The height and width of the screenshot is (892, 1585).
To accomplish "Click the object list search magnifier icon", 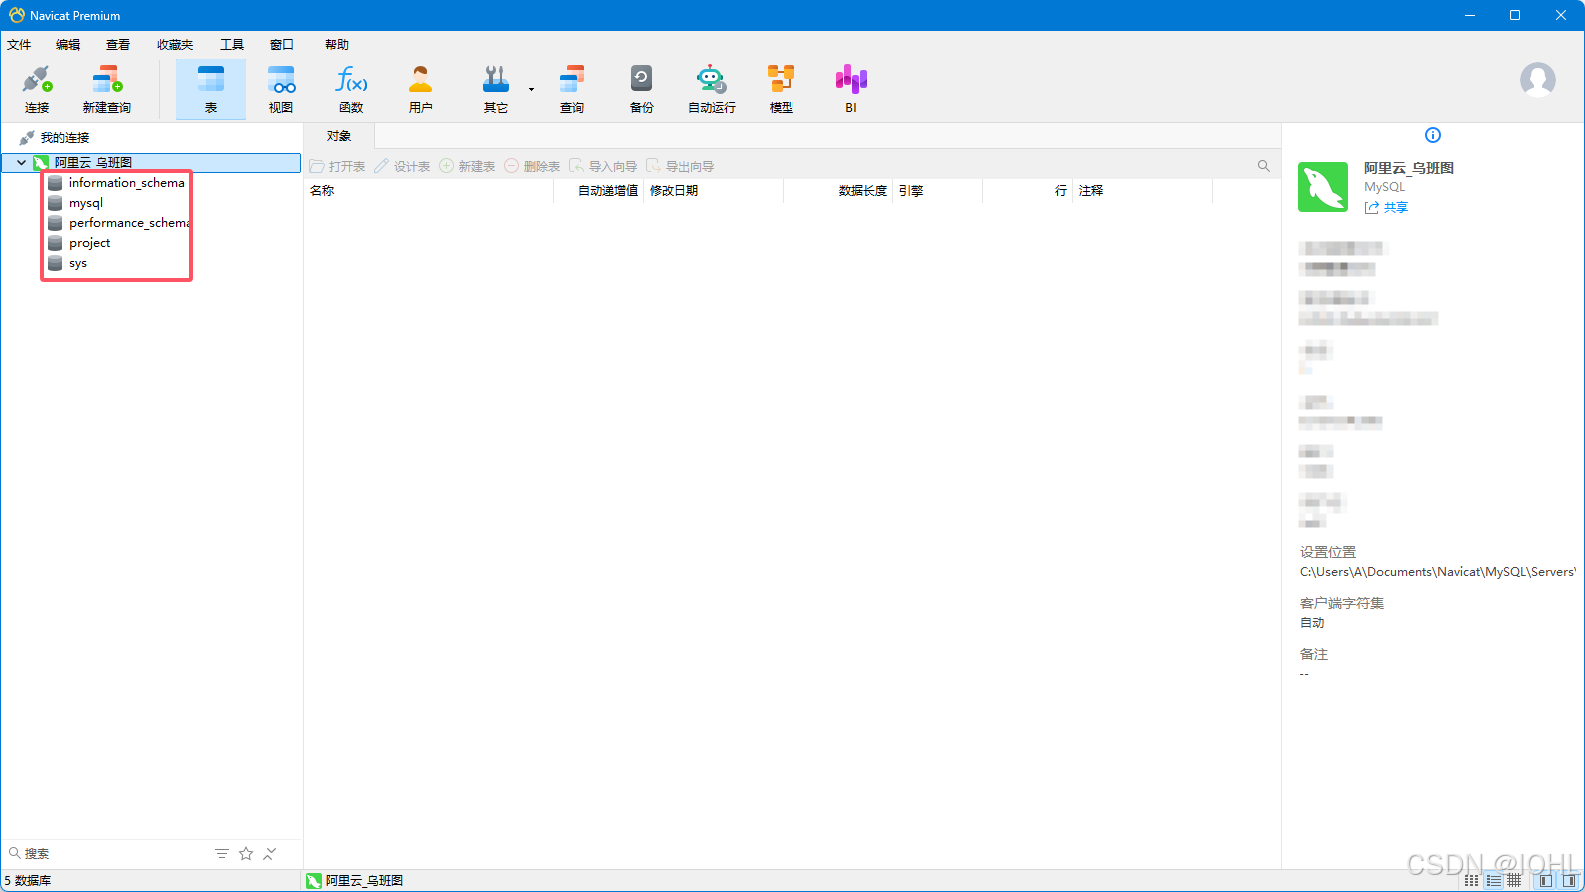I will pos(1263,166).
